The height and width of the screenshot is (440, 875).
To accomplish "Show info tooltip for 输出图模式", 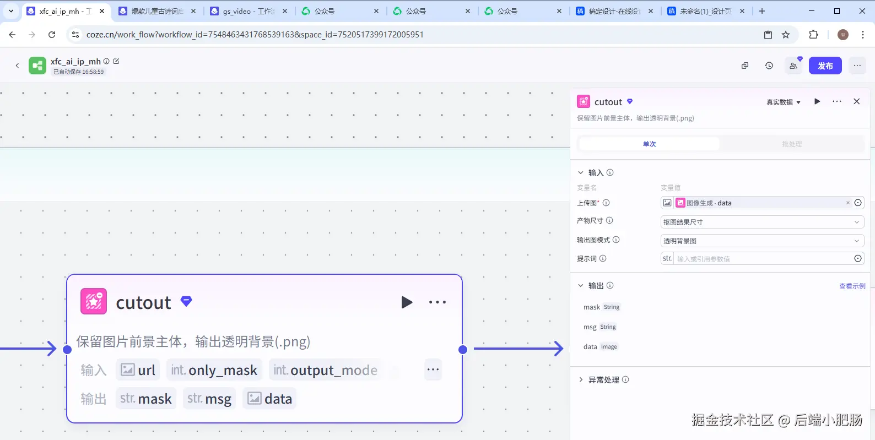I will tap(616, 240).
